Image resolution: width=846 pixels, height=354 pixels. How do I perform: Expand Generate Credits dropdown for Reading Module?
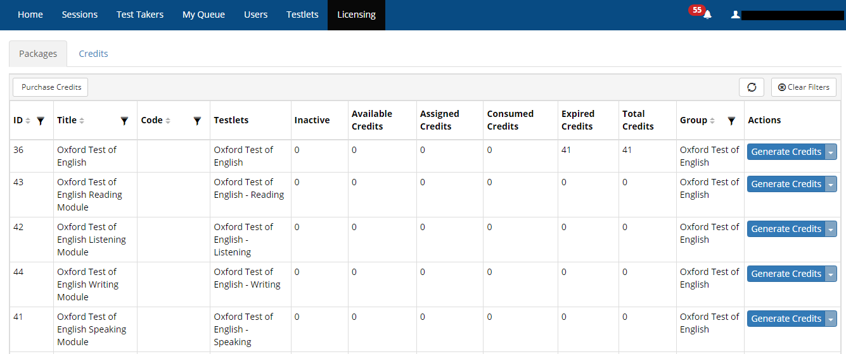(831, 184)
